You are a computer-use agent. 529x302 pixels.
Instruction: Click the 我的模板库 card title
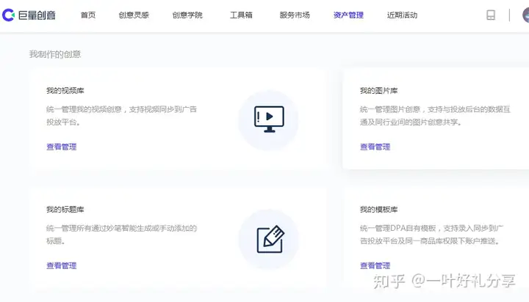coord(378,210)
